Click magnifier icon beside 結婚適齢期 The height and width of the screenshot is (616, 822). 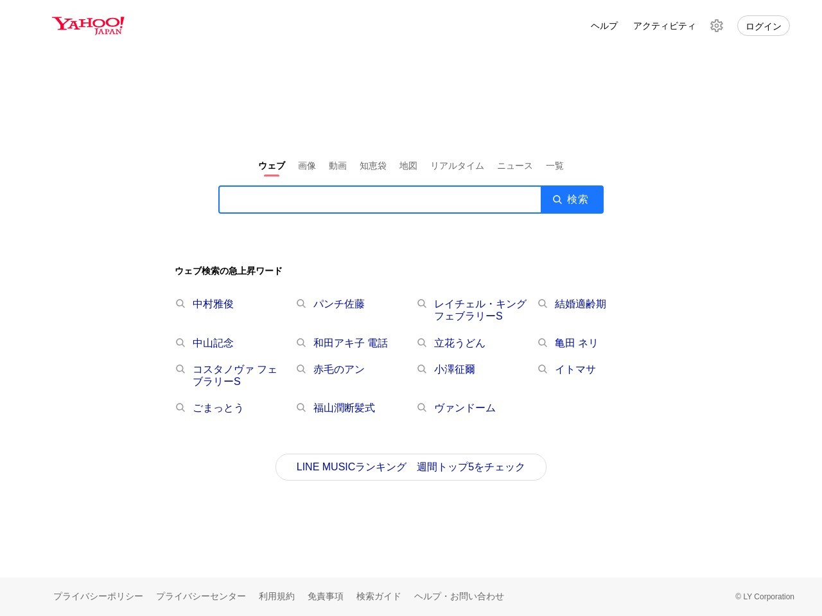click(x=543, y=304)
